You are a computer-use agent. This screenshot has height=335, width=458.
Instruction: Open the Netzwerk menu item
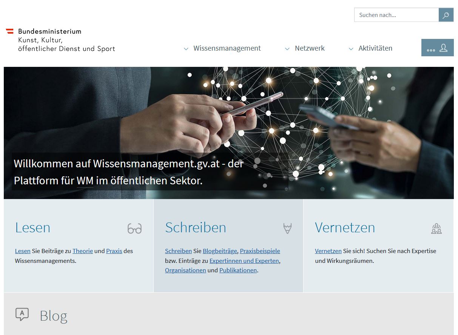(310, 48)
